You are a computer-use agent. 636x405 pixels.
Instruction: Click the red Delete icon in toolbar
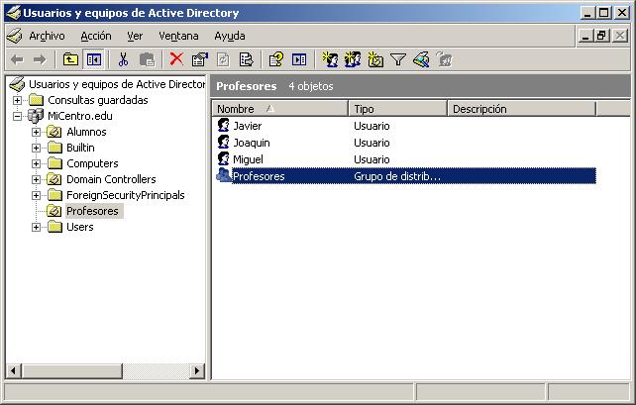click(x=176, y=59)
